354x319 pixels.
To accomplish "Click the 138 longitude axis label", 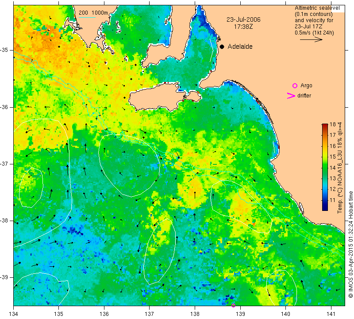I will point(195,314).
